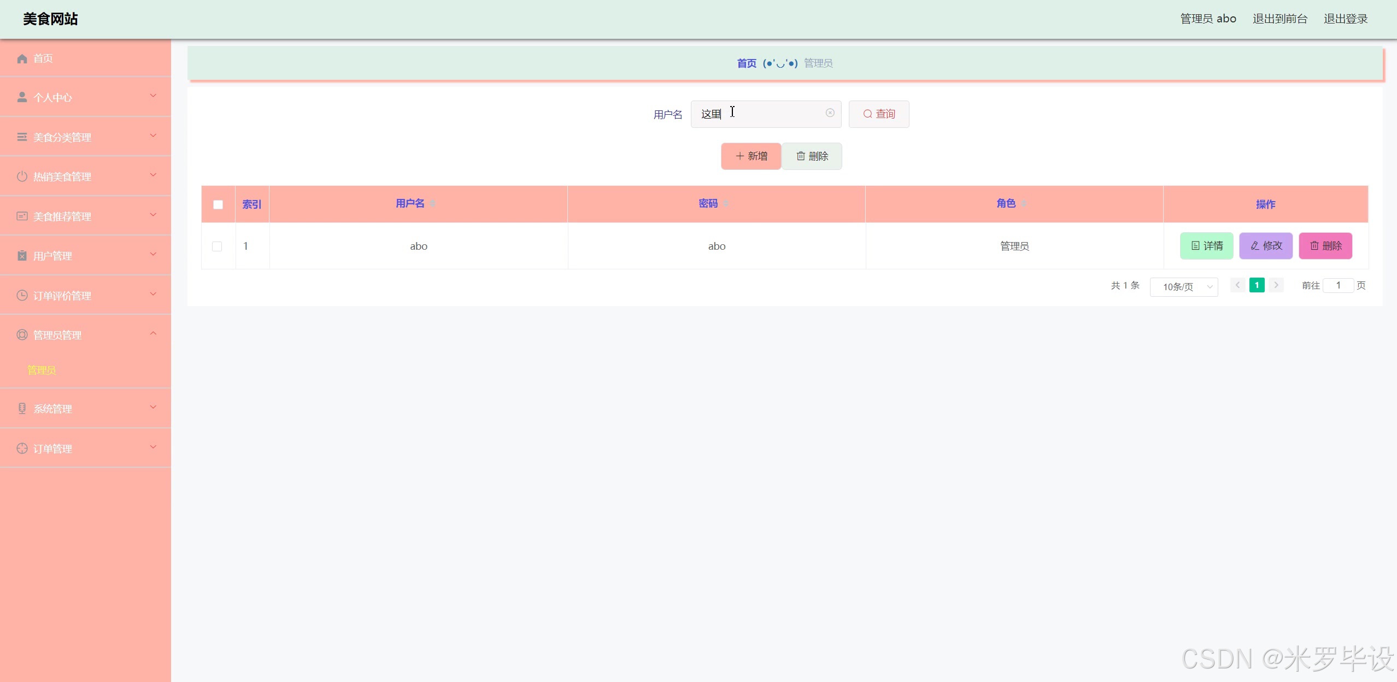Toggle the select-all header checkbox
Image resolution: width=1397 pixels, height=682 pixels.
point(218,204)
